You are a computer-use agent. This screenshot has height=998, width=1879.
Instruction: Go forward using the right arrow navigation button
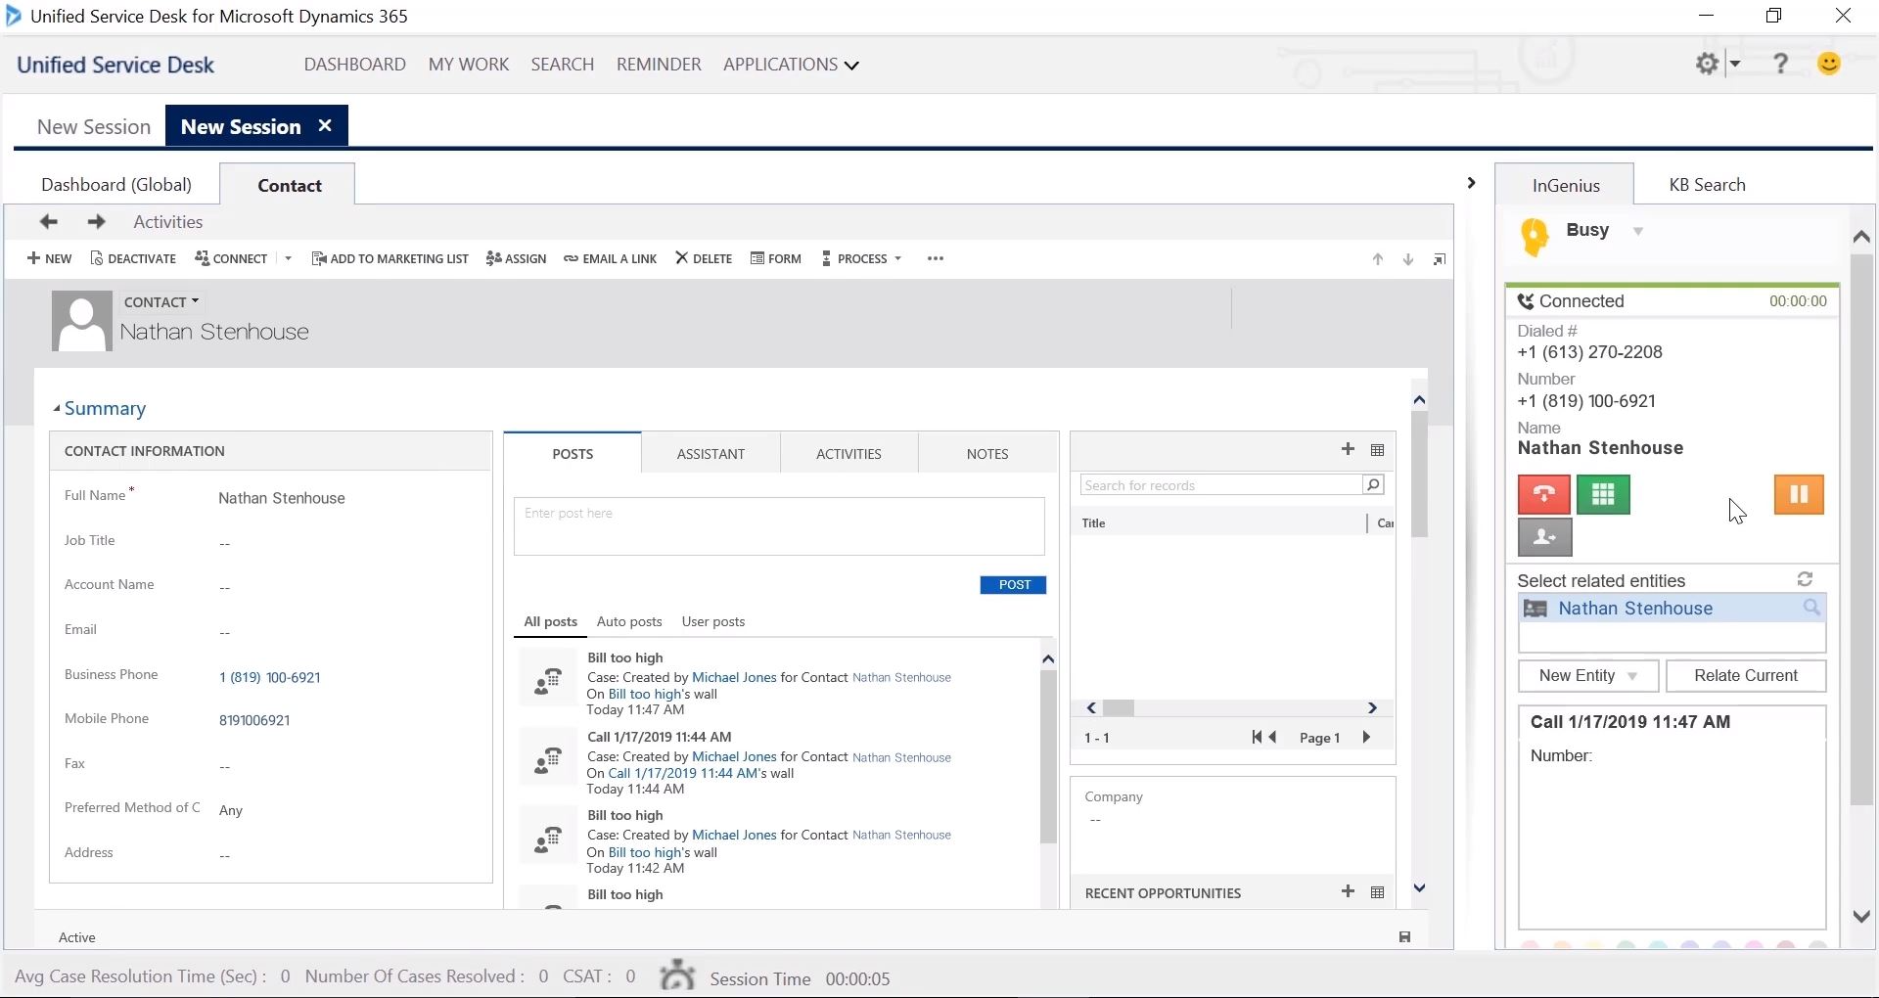[96, 222]
